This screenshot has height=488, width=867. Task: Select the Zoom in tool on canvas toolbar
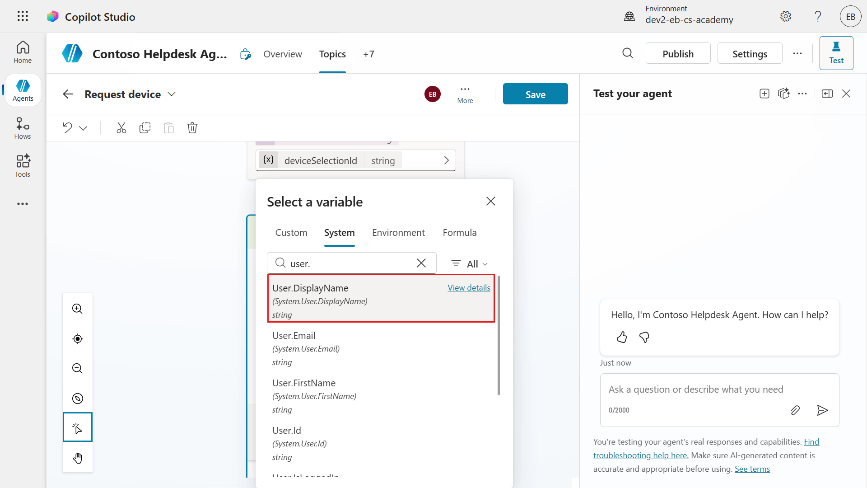click(77, 309)
